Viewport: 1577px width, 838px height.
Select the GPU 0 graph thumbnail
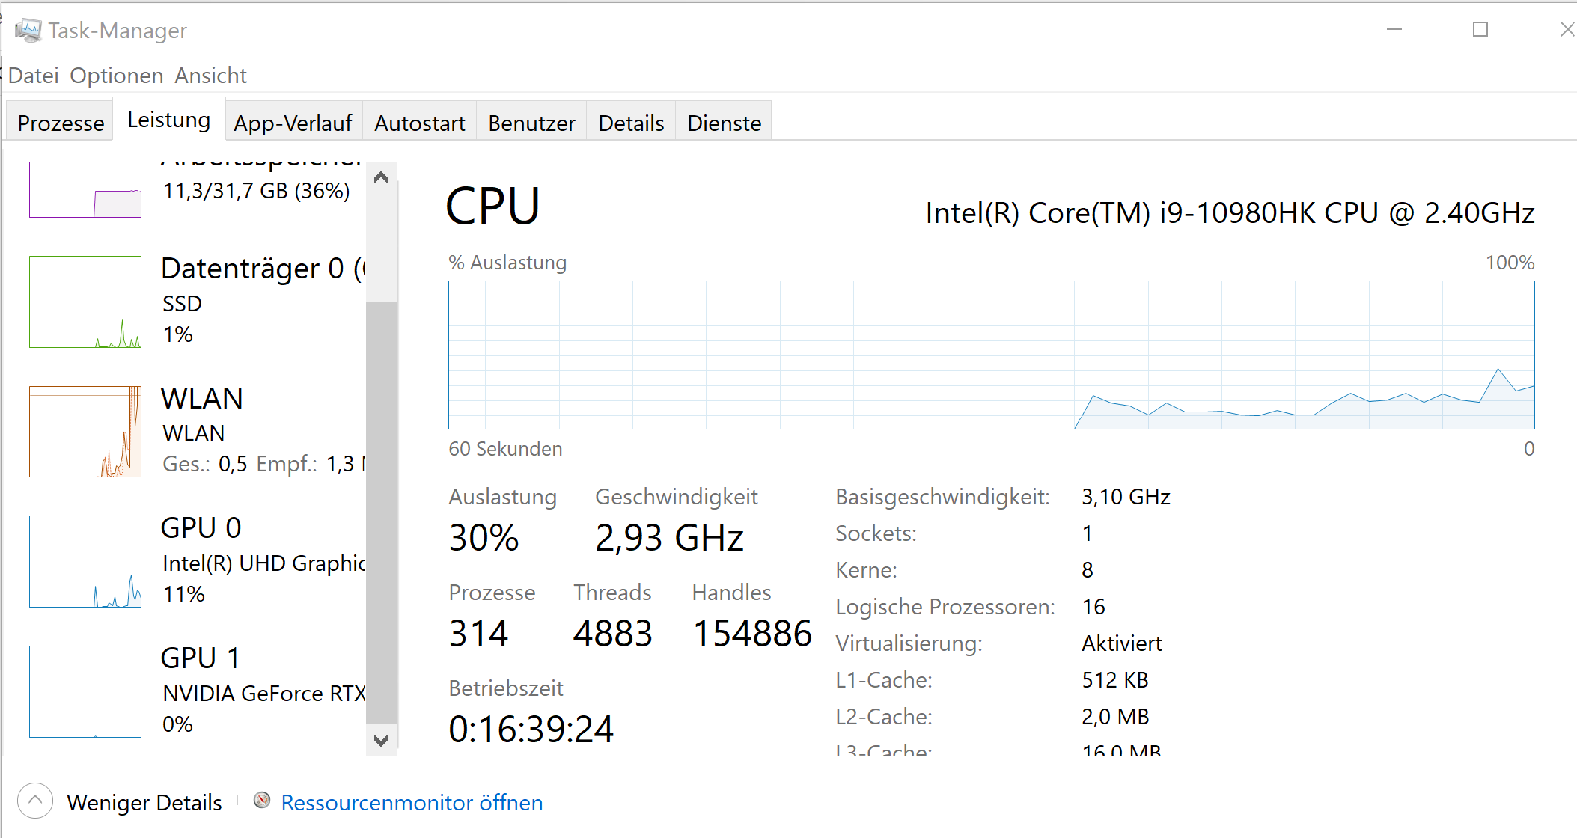[x=85, y=561]
